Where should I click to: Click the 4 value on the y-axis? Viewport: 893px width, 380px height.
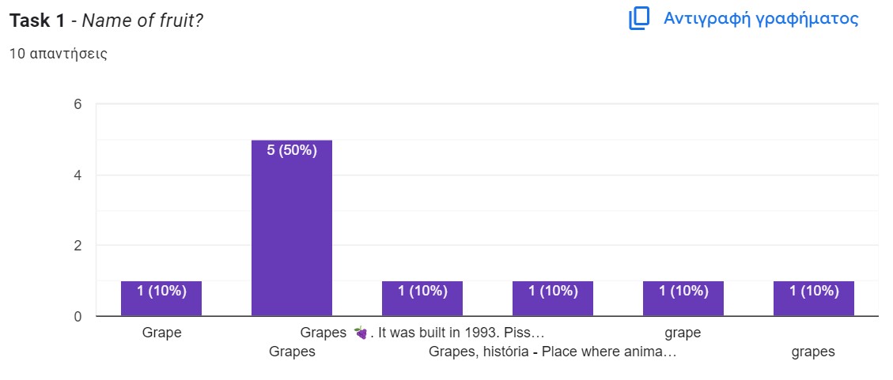pos(78,175)
